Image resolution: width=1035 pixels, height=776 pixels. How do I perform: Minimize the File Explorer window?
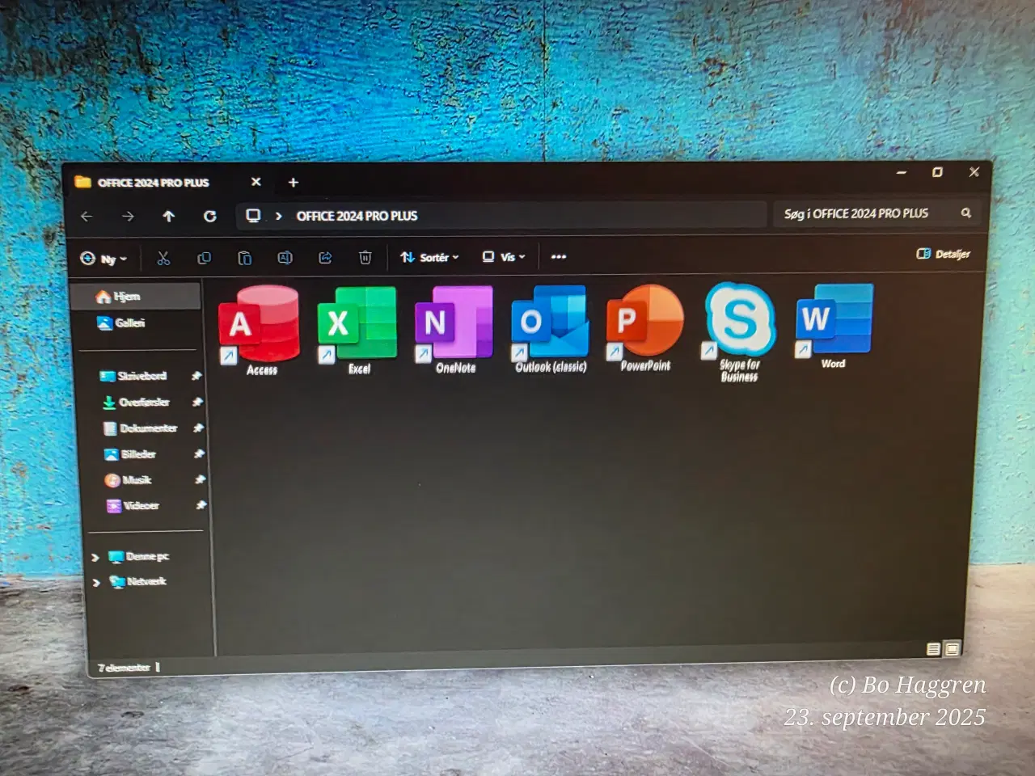point(902,172)
